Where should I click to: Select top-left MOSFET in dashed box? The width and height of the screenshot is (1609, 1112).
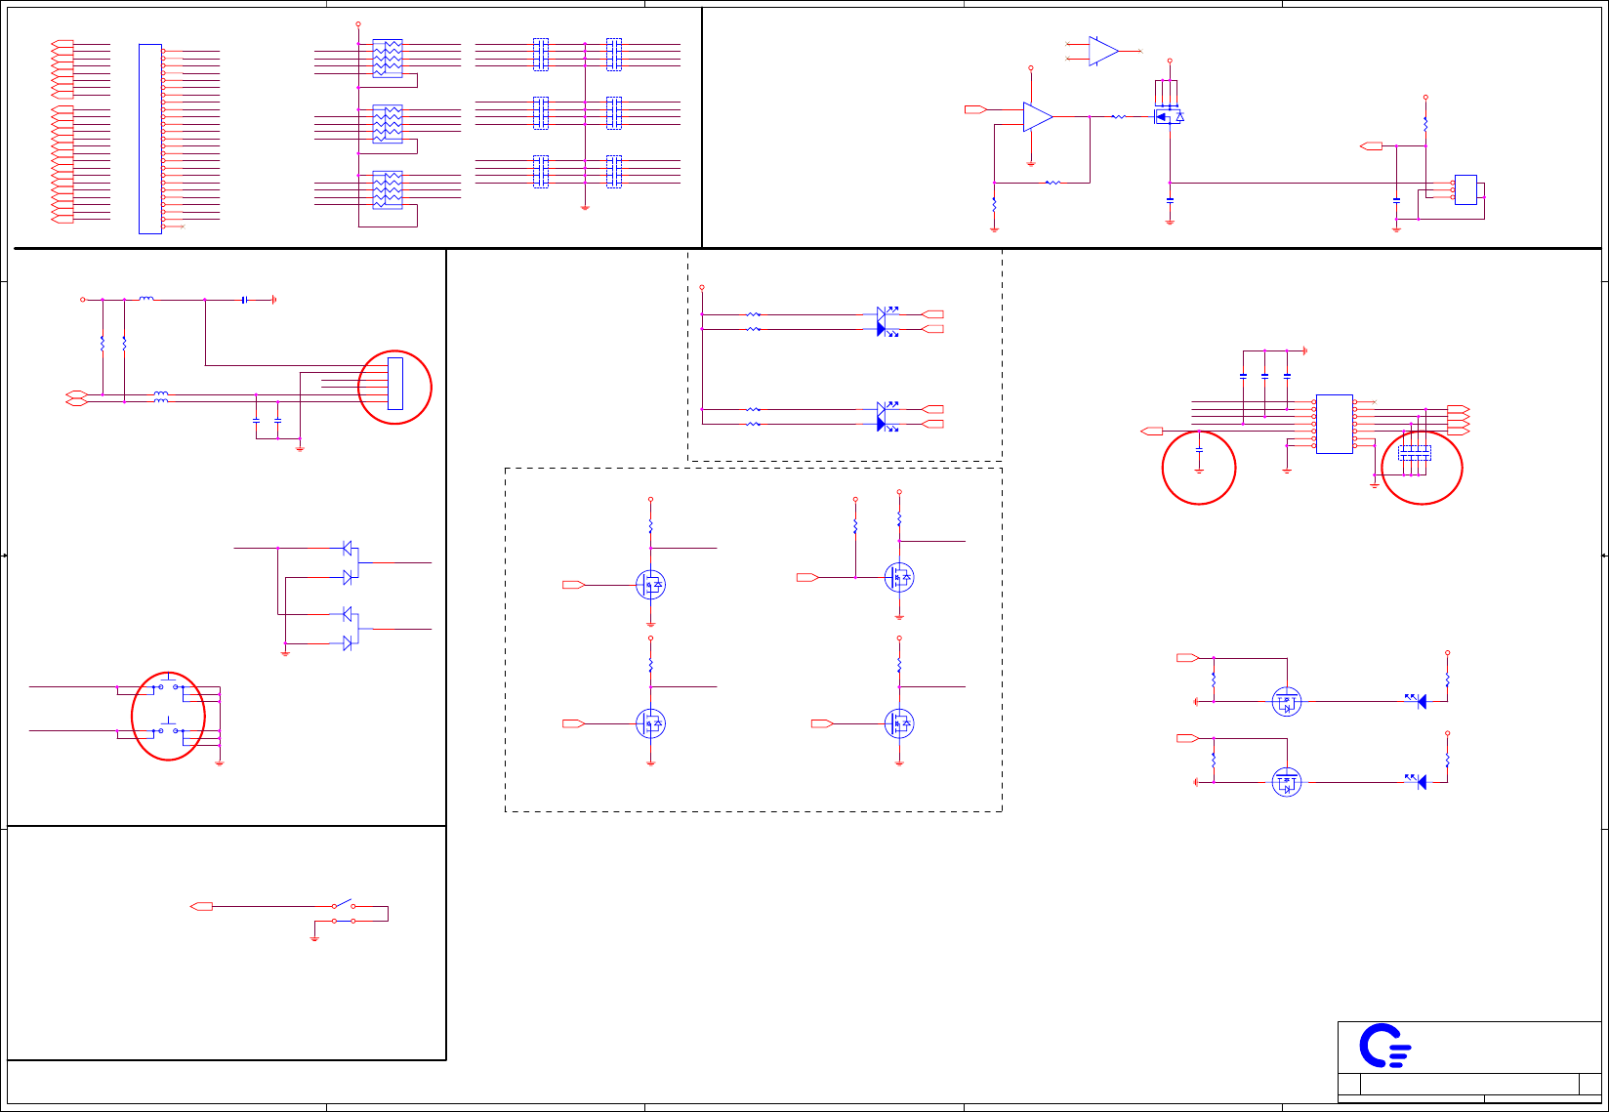click(x=650, y=585)
